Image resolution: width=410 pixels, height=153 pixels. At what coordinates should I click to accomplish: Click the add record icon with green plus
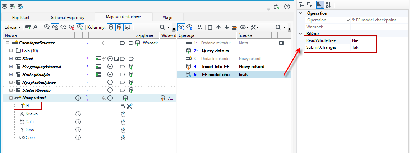28,27
